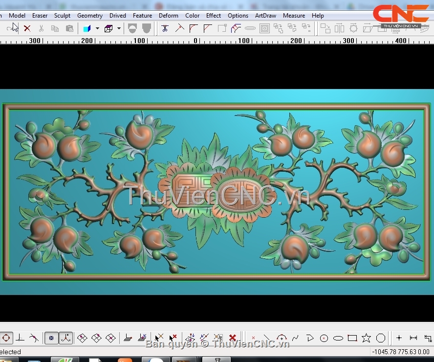
Task: Select the star shape drawing tool
Action: tap(366, 338)
